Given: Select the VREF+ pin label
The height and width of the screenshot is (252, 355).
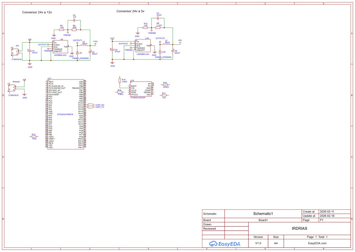Looking at the screenshot, I should click(x=51, y=139).
